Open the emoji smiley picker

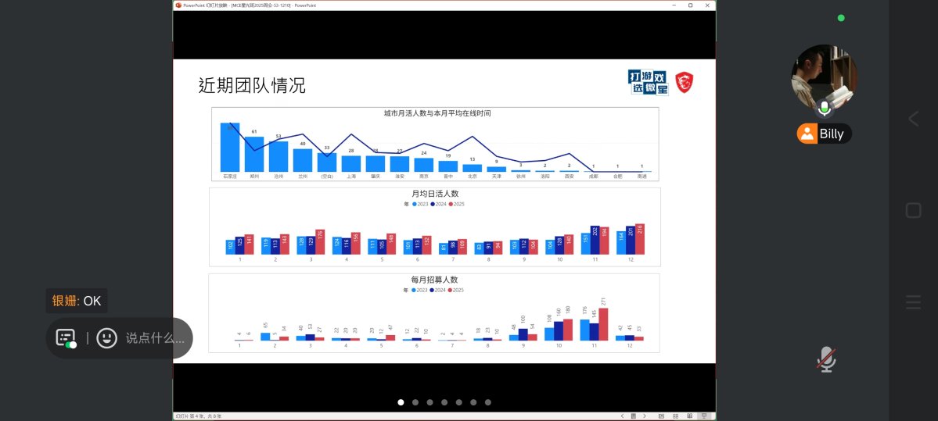coord(106,338)
